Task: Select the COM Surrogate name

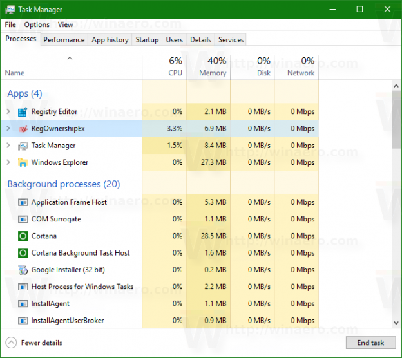Action: point(56,219)
